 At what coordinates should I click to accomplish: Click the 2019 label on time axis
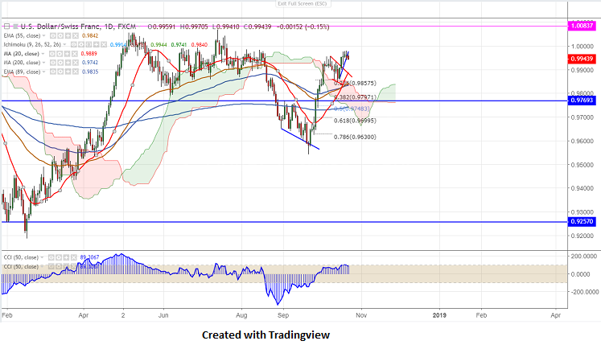(x=439, y=315)
